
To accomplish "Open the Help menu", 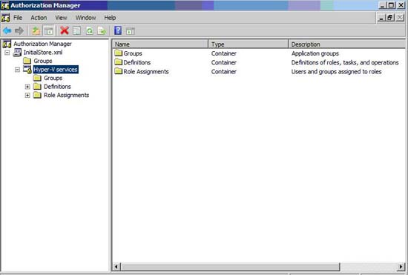I will [x=110, y=18].
